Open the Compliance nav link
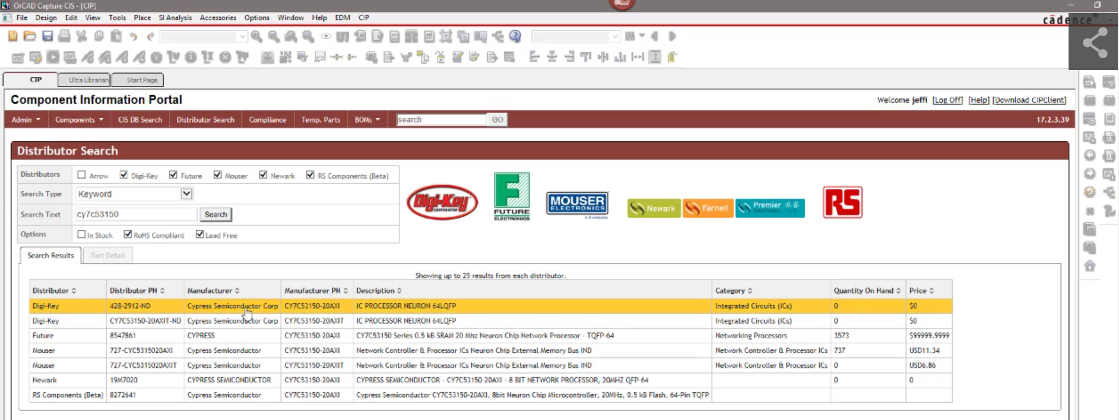Image resolution: width=1119 pixels, height=420 pixels. point(268,120)
